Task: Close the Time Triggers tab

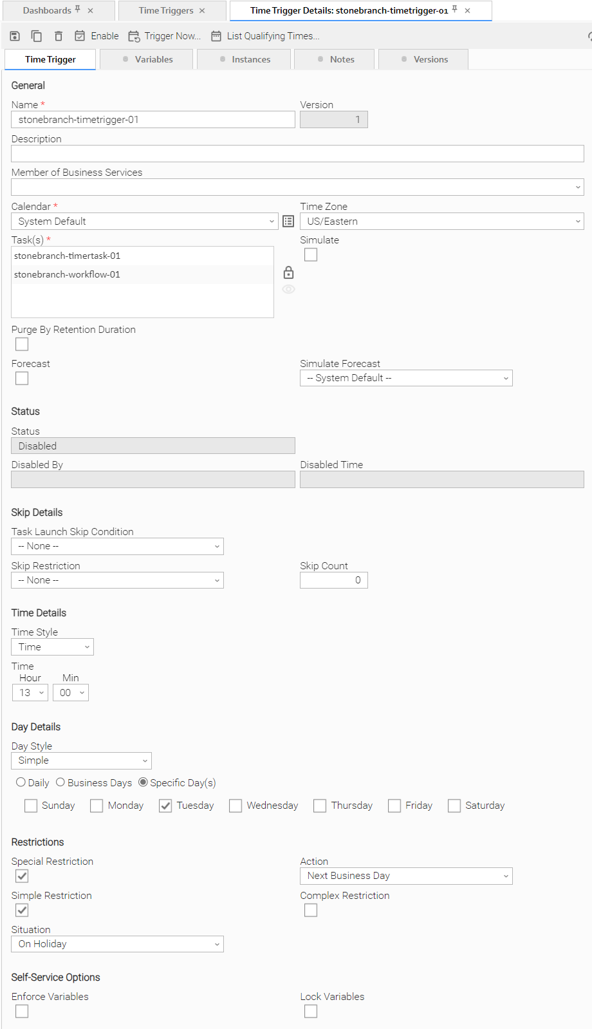Action: click(202, 11)
